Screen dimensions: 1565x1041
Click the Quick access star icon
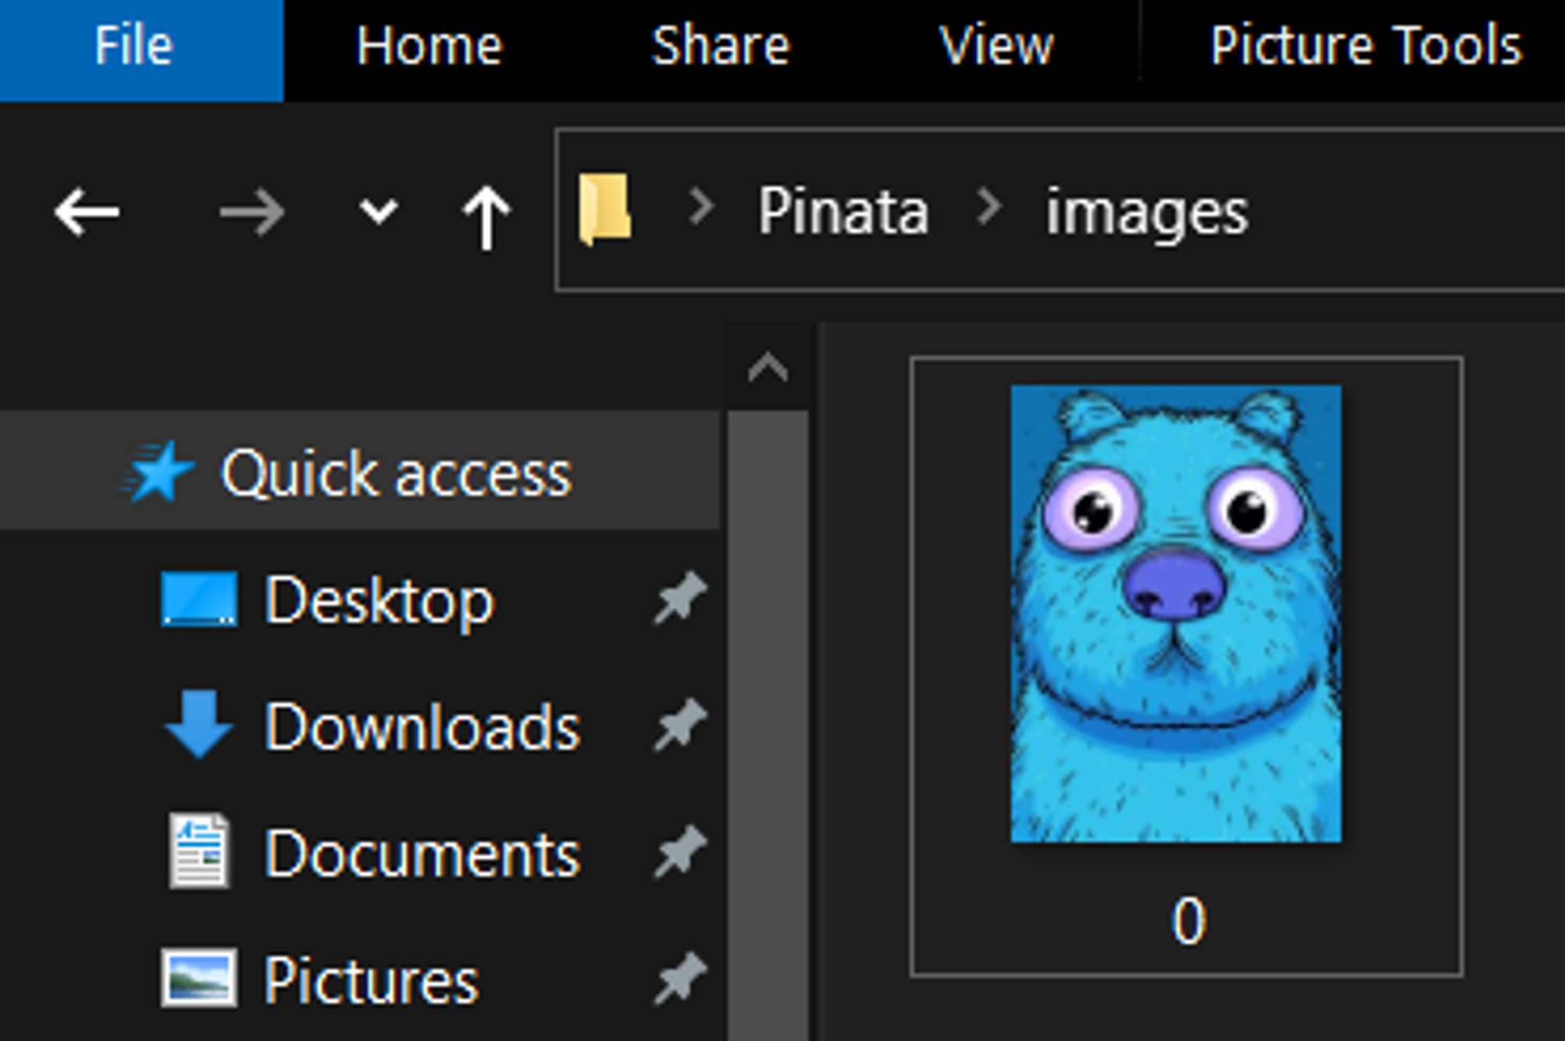coord(159,472)
